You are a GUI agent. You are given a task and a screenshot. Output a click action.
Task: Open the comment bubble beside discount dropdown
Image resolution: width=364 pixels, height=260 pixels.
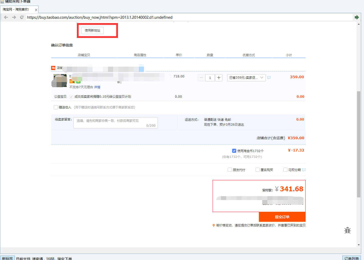click(x=269, y=78)
